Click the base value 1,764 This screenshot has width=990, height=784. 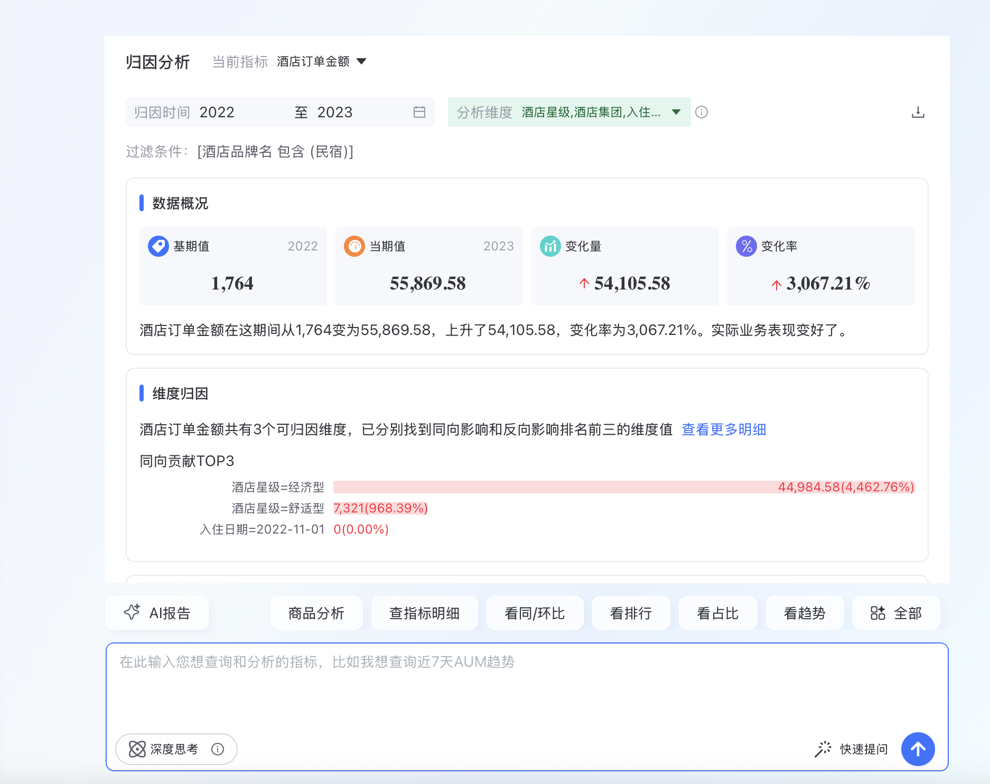(x=232, y=284)
